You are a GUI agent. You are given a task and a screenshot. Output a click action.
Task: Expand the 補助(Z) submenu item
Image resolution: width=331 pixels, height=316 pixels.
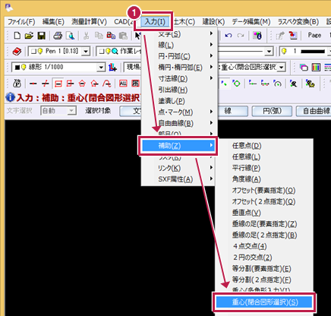[x=178, y=146]
